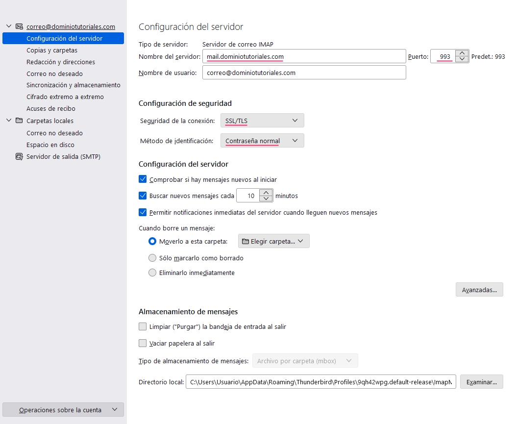Click the Nombre del servidor text field

(304, 56)
